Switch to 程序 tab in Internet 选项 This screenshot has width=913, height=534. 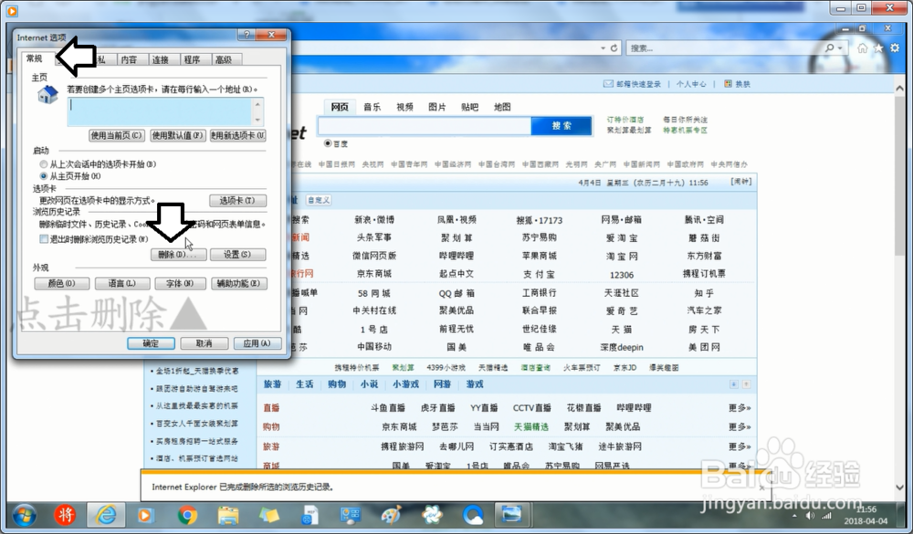coord(192,59)
